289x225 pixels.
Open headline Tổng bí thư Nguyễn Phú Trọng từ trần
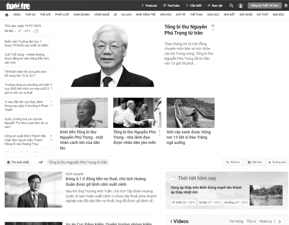click(185, 30)
